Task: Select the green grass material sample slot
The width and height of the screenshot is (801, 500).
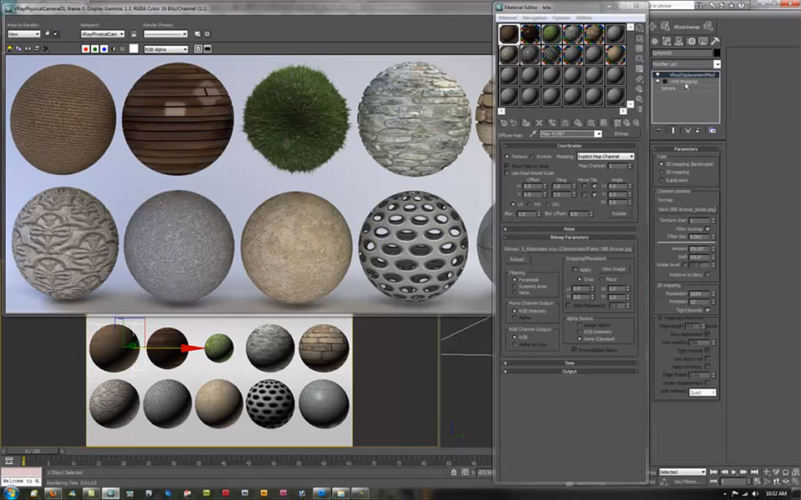Action: (551, 33)
